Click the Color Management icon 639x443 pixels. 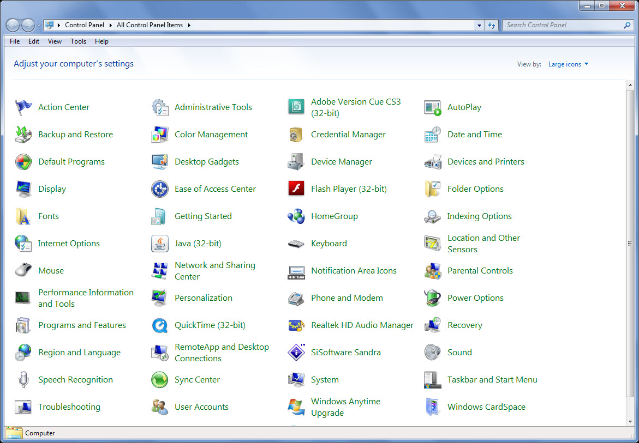coord(160,135)
